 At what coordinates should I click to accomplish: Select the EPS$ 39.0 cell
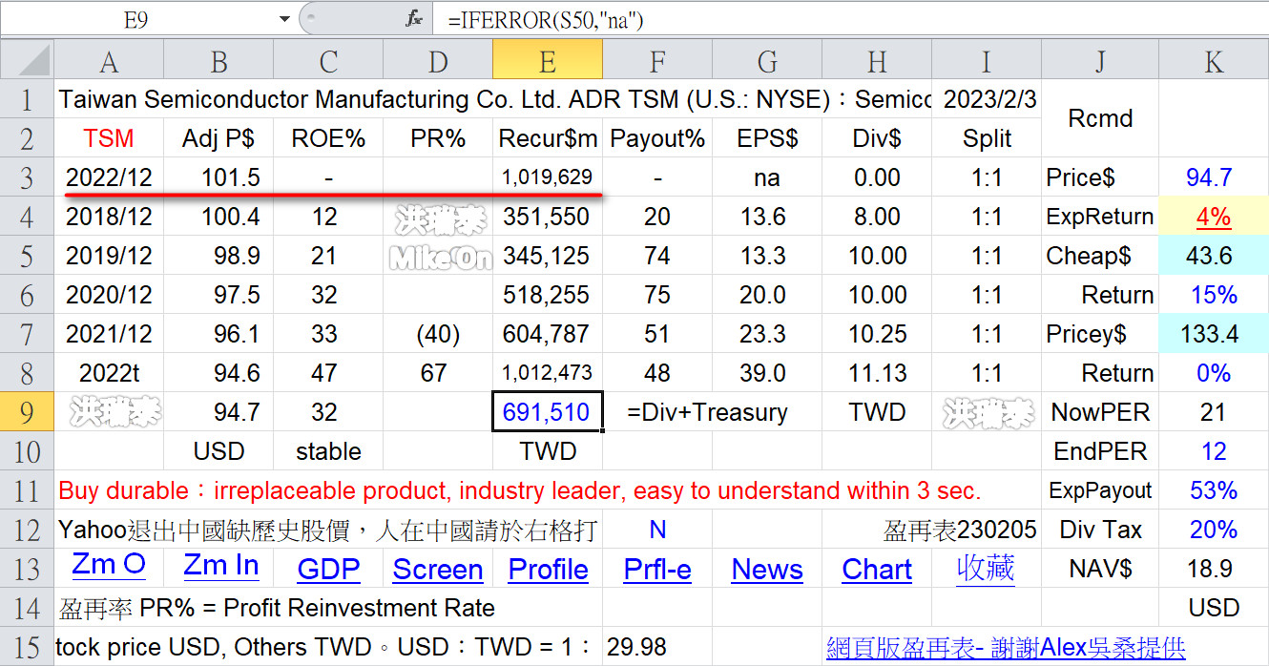tap(767, 373)
